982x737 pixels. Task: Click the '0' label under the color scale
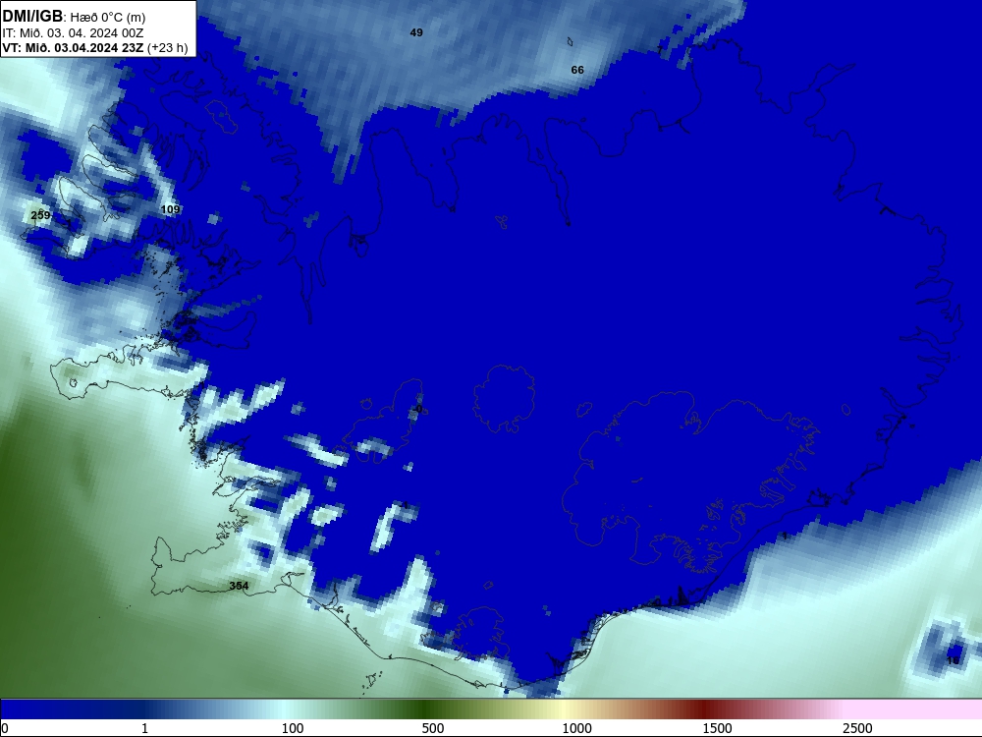(5, 728)
